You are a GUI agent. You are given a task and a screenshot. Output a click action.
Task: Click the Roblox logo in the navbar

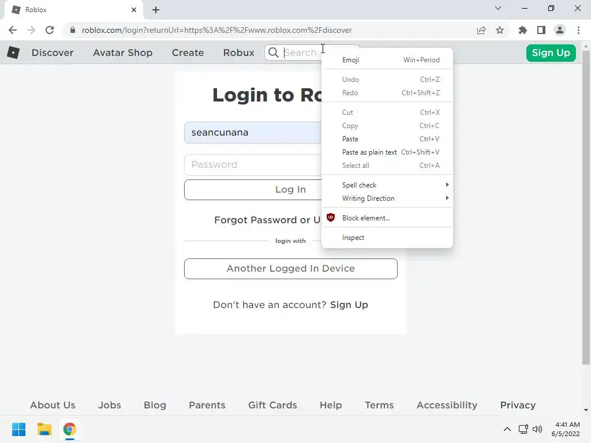(x=13, y=52)
